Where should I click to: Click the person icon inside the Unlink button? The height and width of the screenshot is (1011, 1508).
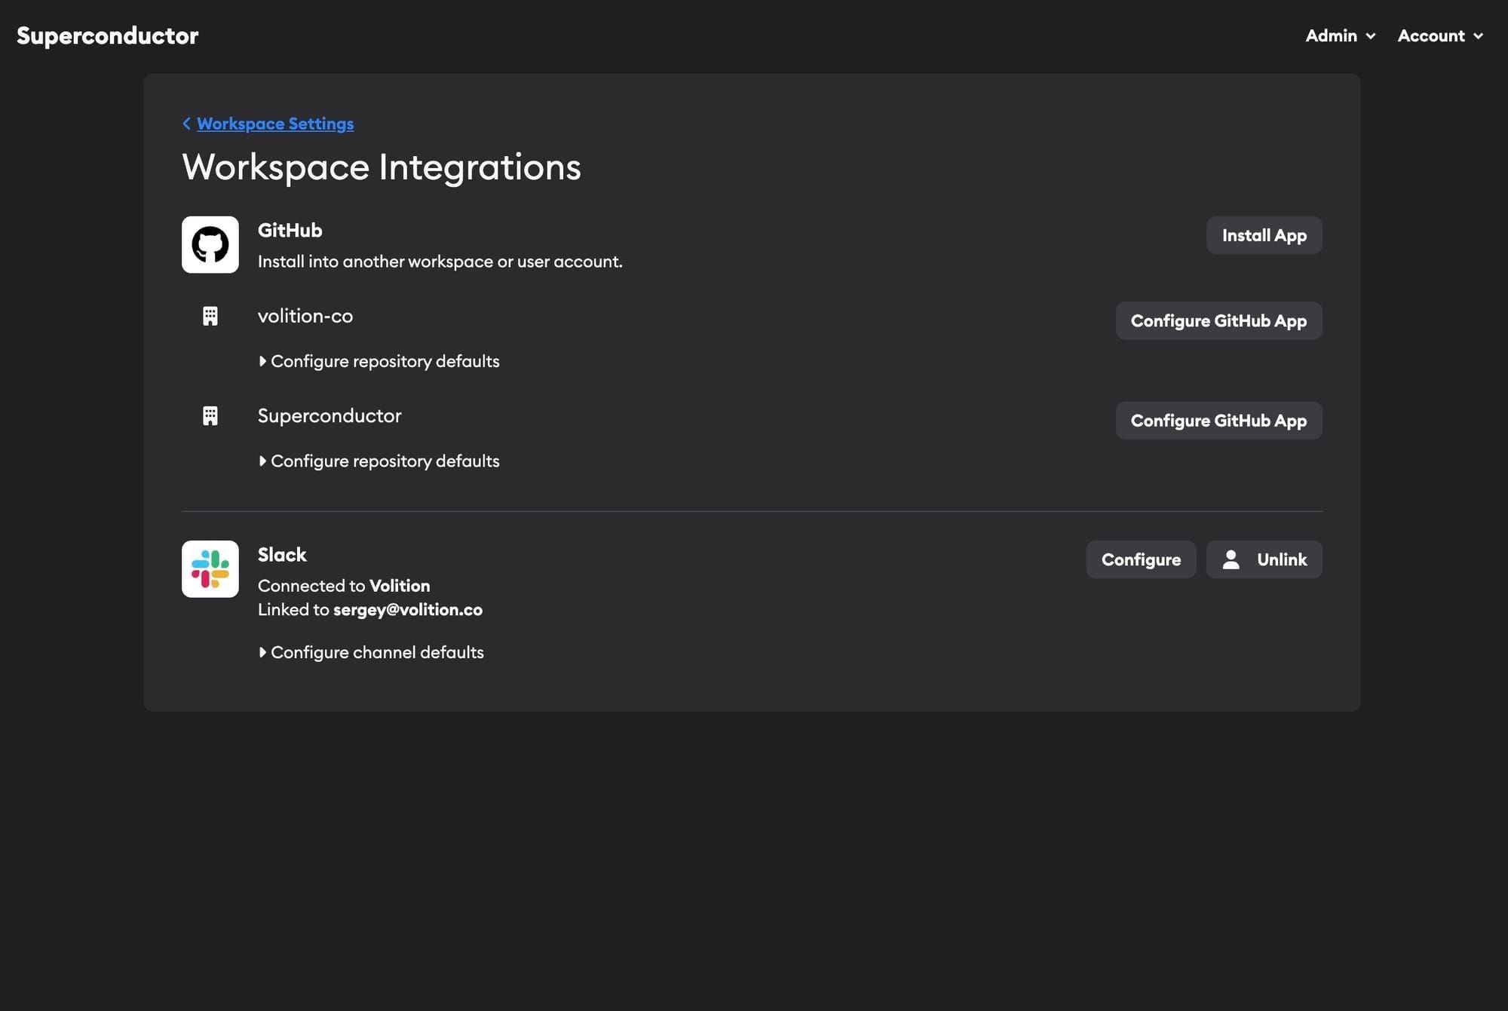1232,559
